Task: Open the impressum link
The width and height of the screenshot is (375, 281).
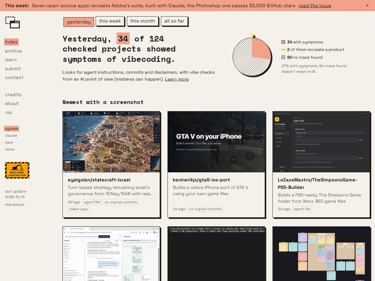Action: point(15,205)
